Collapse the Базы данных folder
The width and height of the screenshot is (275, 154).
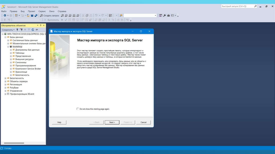(5, 37)
